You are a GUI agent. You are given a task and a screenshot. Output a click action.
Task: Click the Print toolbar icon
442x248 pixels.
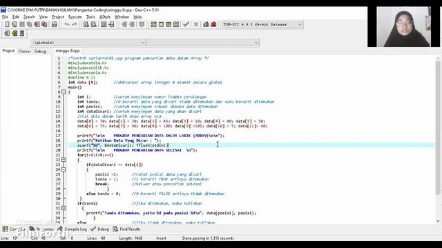pyautogui.click(x=55, y=25)
